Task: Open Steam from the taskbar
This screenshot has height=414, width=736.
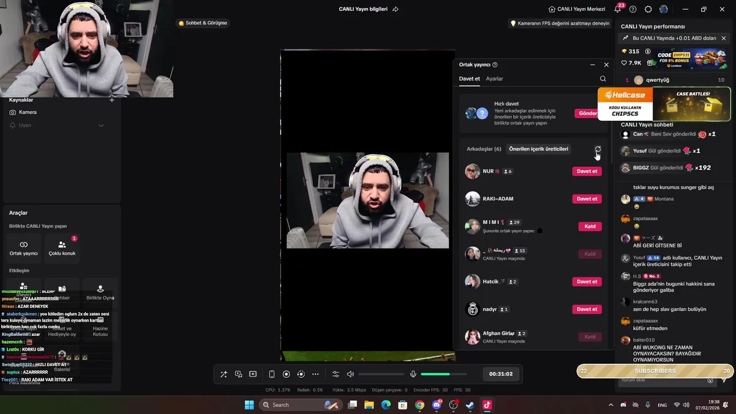Action: click(470, 405)
